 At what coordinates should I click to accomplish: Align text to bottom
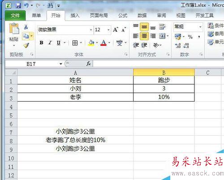(x=153, y=27)
